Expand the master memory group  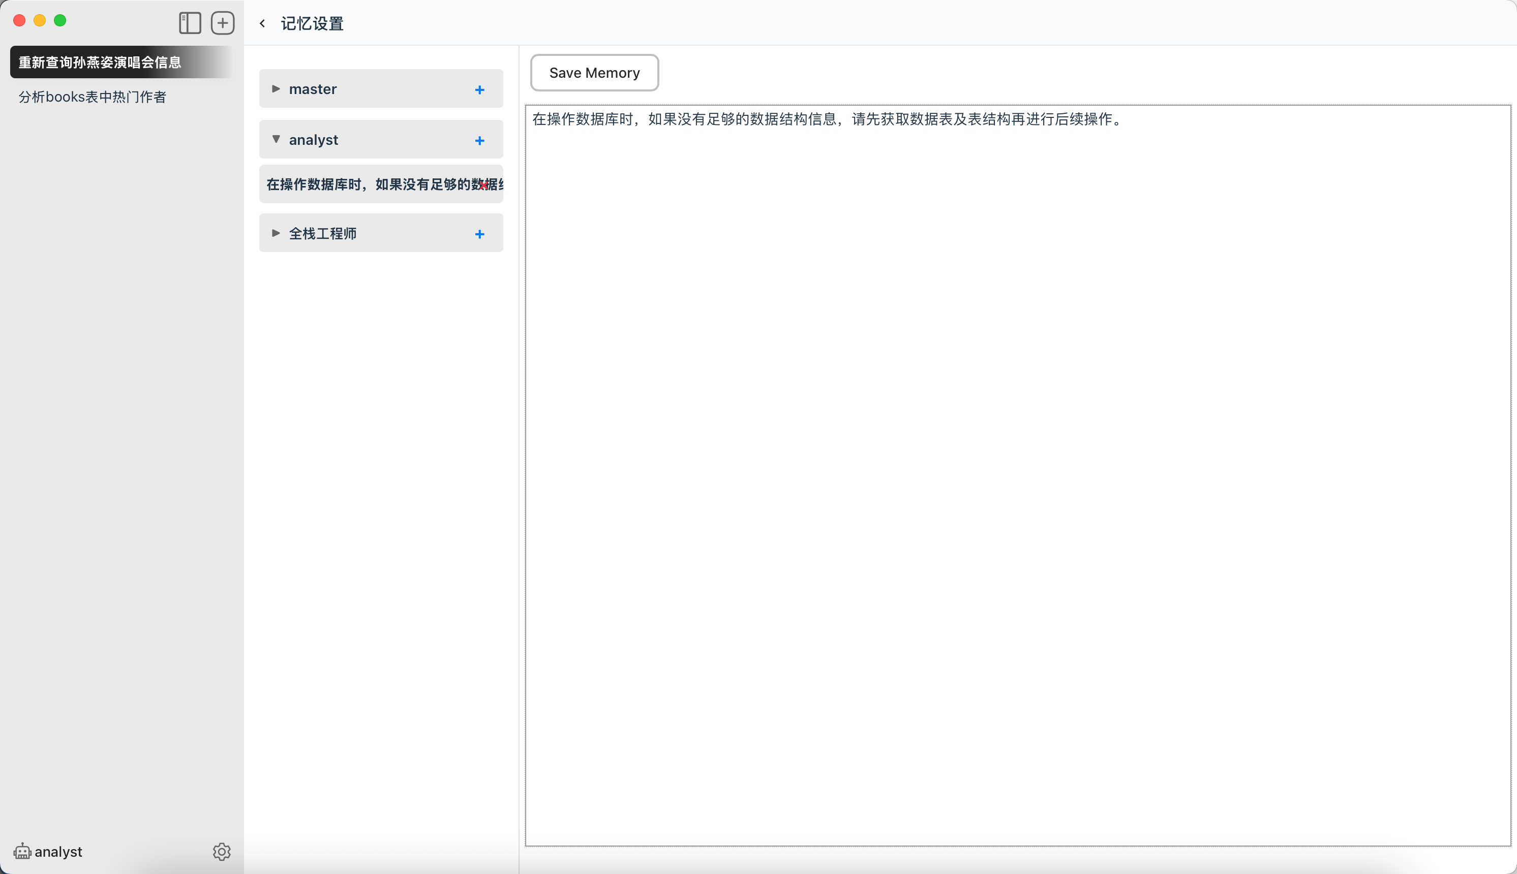276,89
